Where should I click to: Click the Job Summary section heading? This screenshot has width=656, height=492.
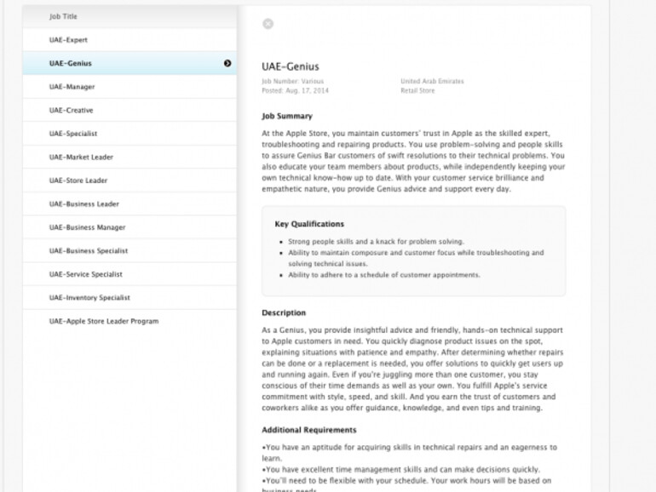point(287,116)
